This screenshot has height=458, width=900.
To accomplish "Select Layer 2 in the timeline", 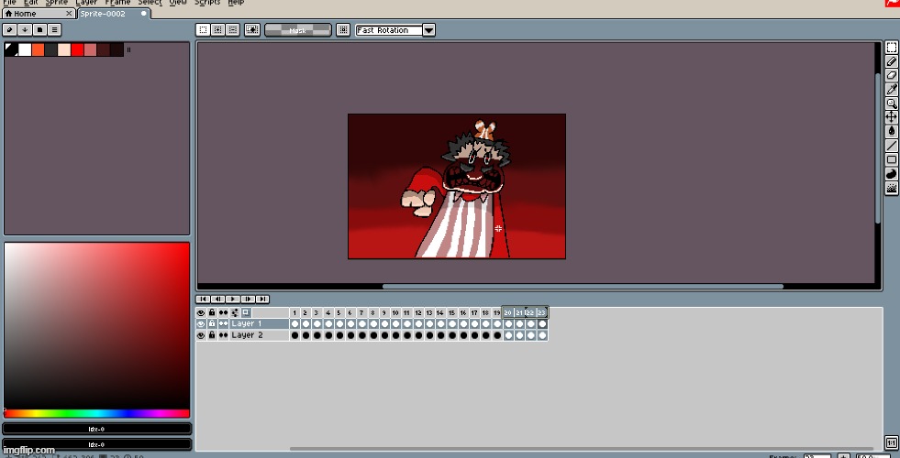I will [260, 335].
